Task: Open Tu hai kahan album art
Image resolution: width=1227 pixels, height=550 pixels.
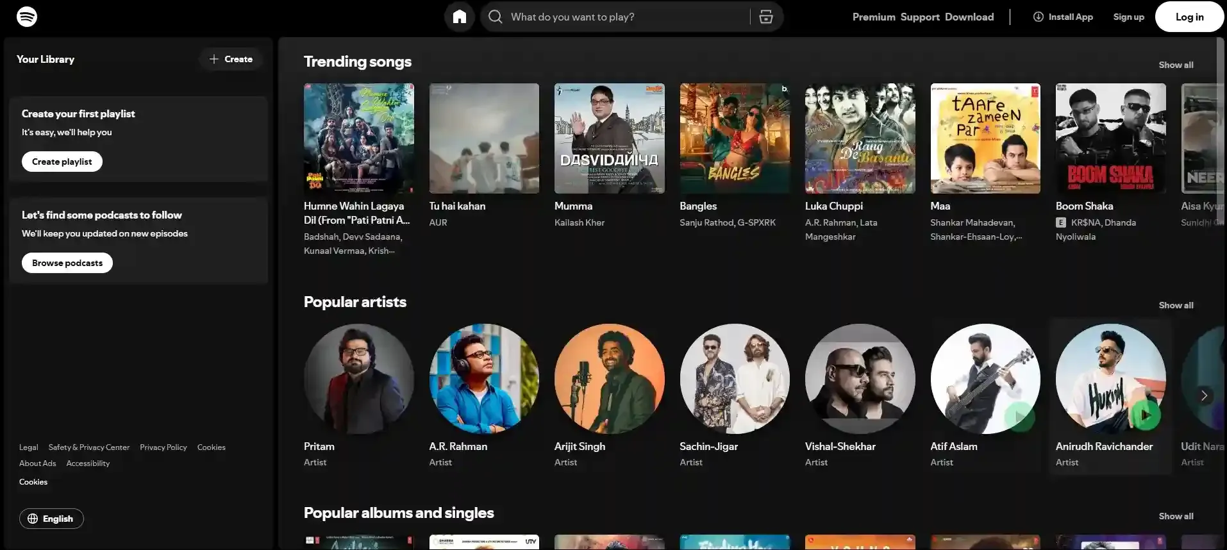Action: pyautogui.click(x=484, y=138)
